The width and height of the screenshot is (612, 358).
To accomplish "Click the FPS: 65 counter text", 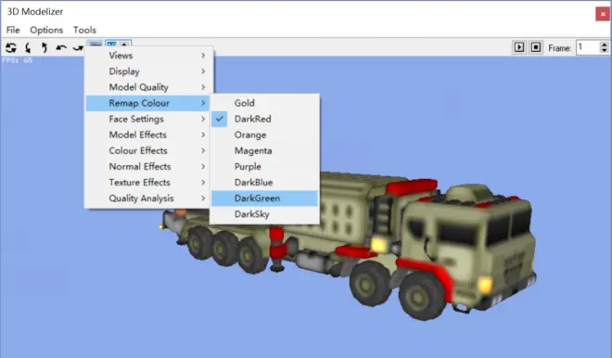I will [18, 60].
